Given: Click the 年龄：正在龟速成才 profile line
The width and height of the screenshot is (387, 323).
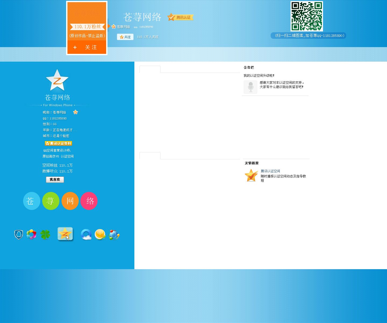Looking at the screenshot, I should [60, 130].
